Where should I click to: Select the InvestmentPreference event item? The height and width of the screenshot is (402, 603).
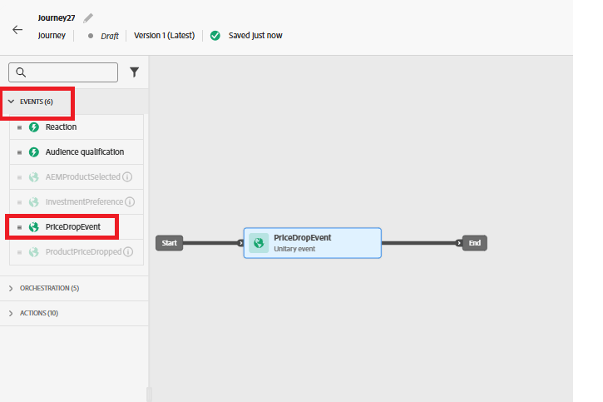point(77,202)
